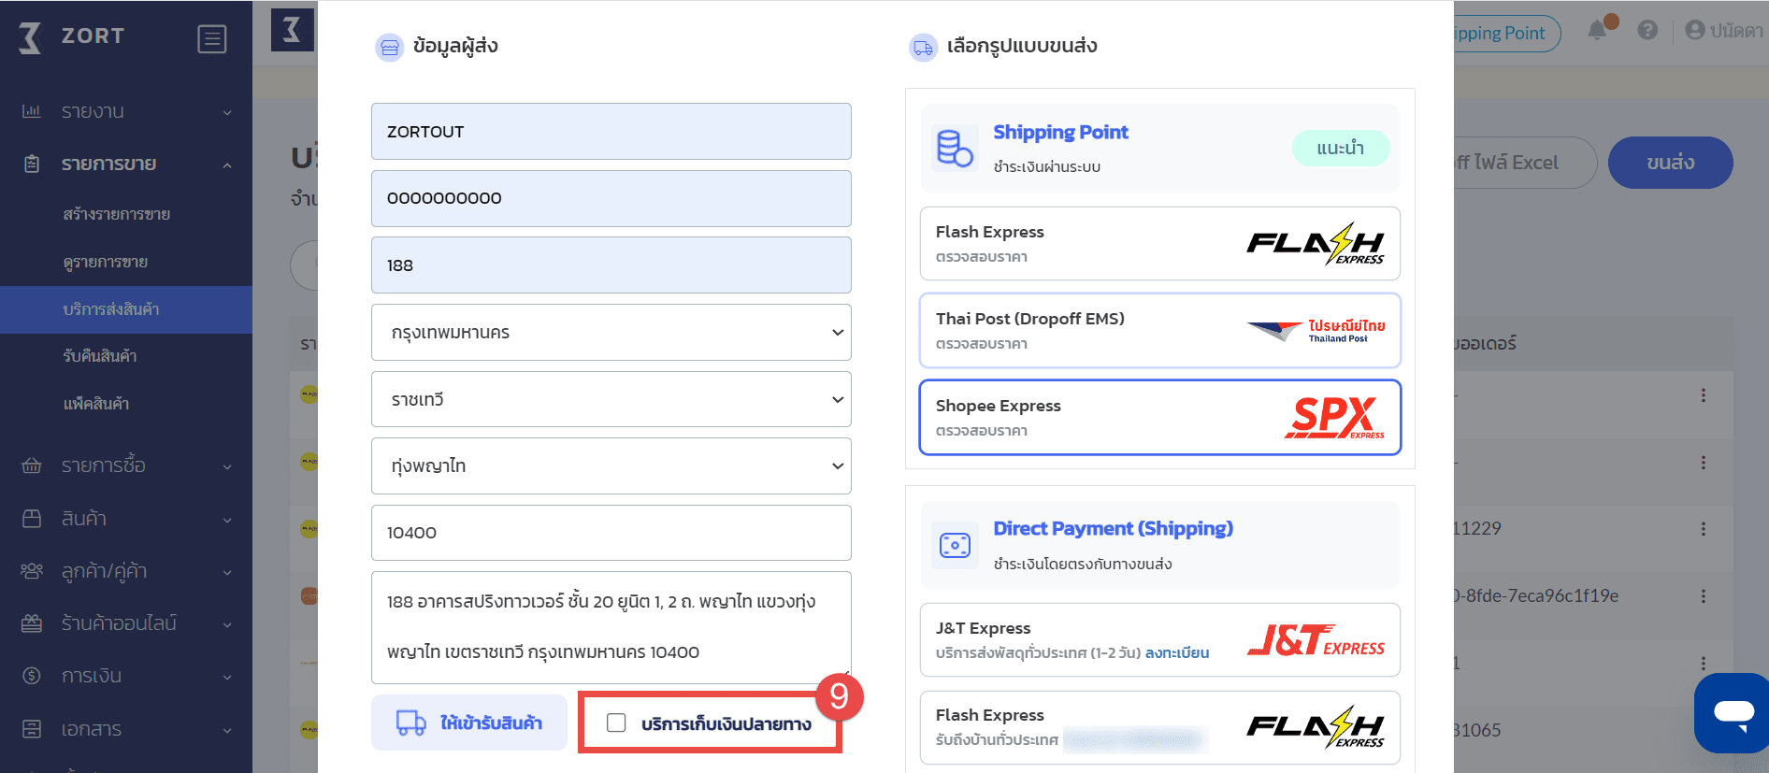Click the Excel file button
The image size is (1769, 773).
pyautogui.click(x=1524, y=163)
